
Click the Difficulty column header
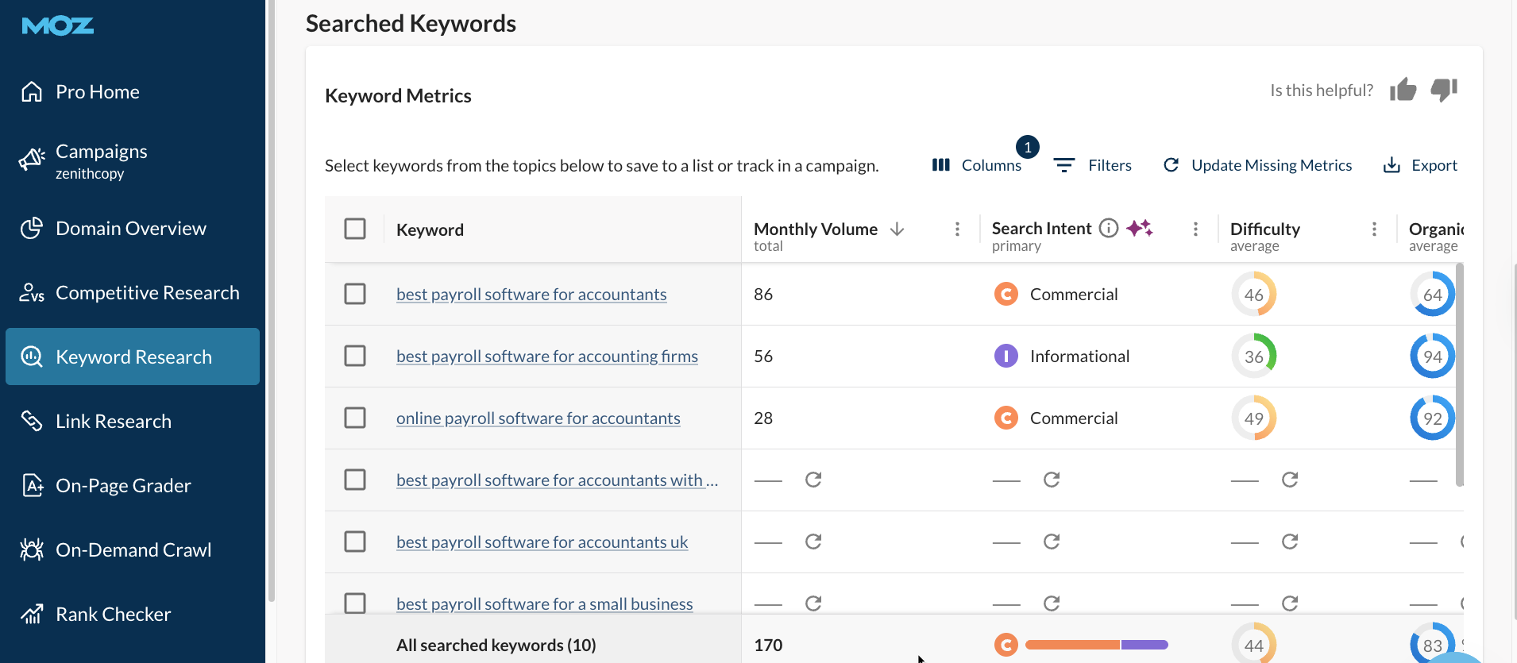point(1265,229)
